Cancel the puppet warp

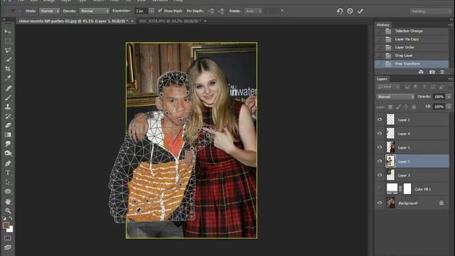coord(350,11)
